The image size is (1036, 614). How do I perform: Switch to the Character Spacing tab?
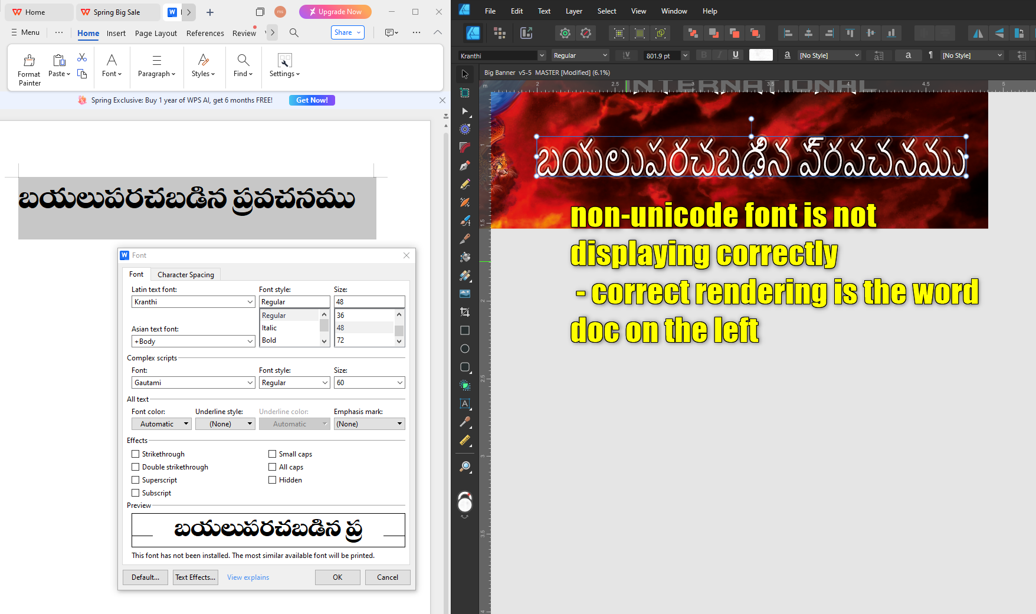[185, 274]
